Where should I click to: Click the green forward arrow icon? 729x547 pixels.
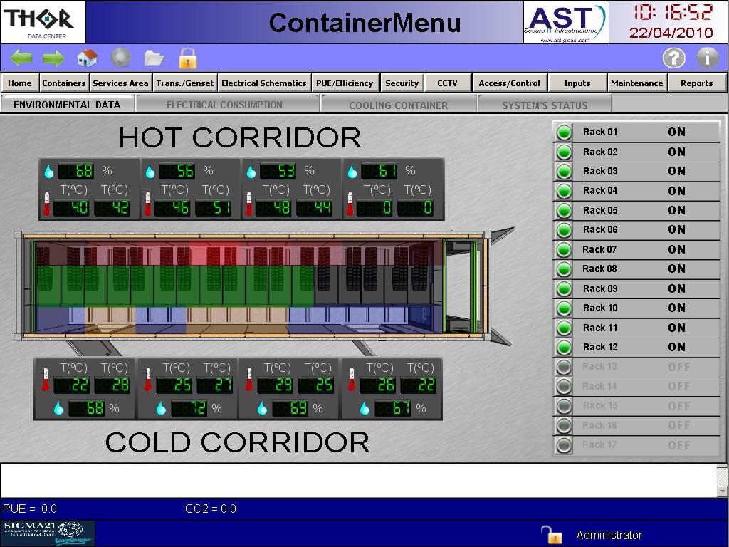coord(53,58)
